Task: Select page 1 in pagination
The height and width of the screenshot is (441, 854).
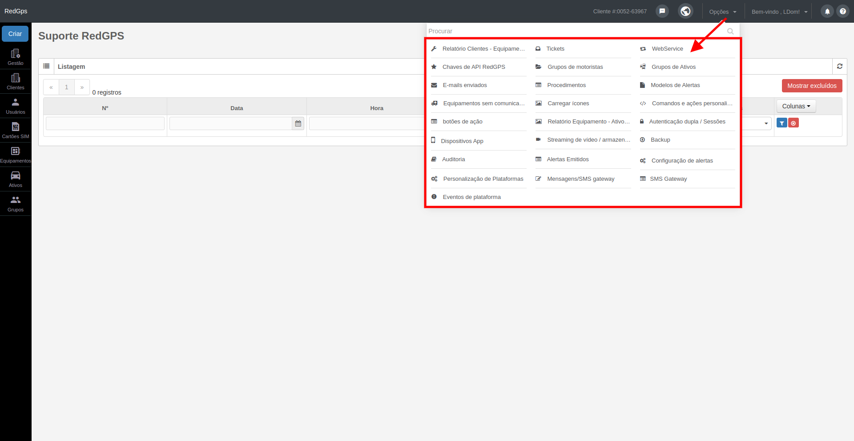Action: point(67,87)
